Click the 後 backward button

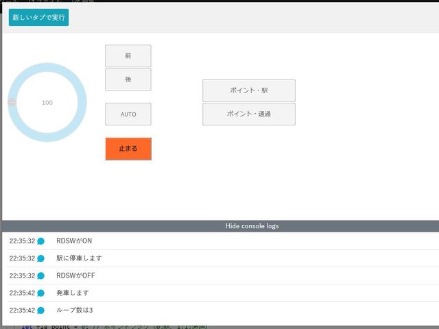(x=128, y=80)
